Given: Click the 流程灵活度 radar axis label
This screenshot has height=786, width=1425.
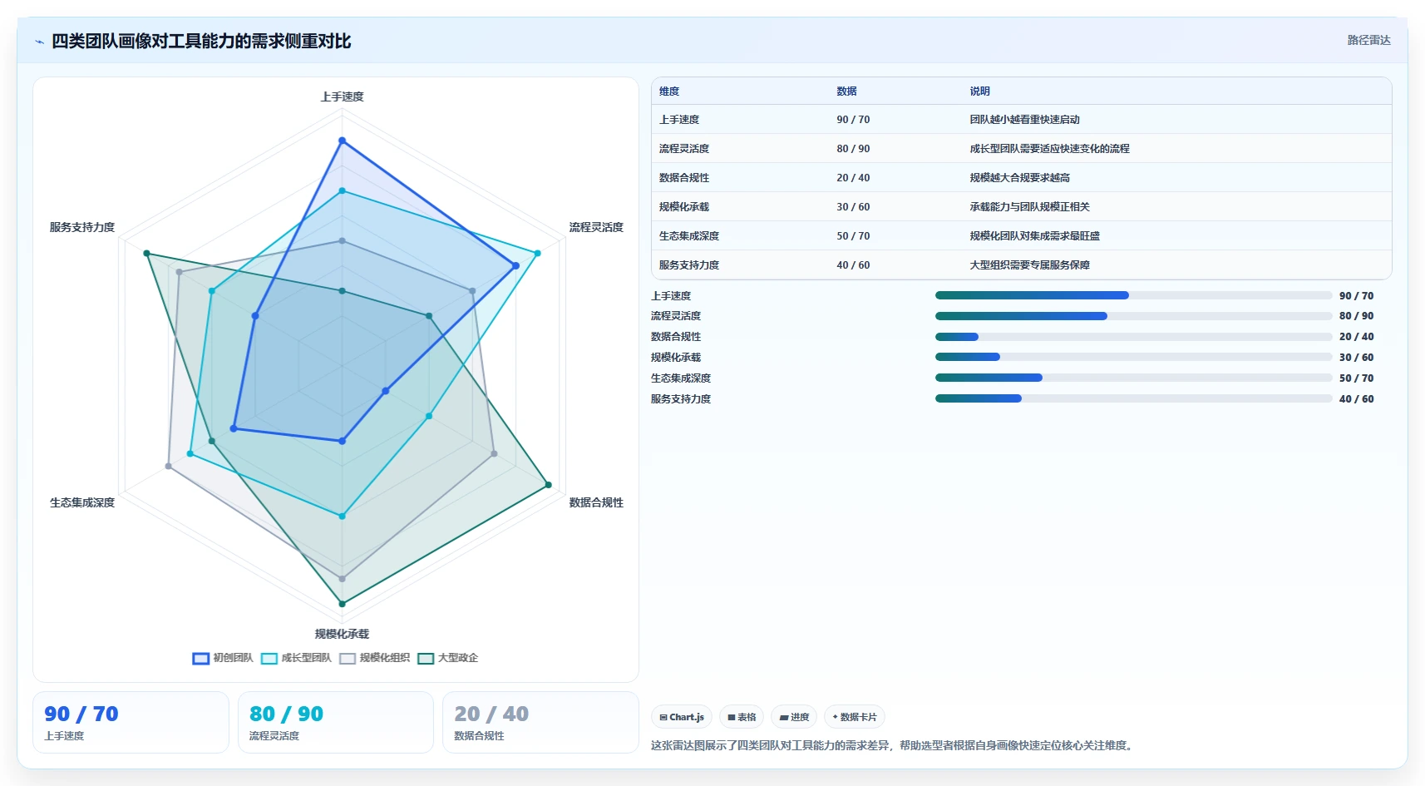Looking at the screenshot, I should tap(596, 227).
